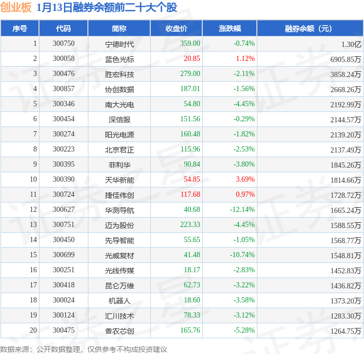Image resolution: width=364 pixels, height=354 pixels.
Task: Select the stock name 宁德时代
Action: coord(119,44)
